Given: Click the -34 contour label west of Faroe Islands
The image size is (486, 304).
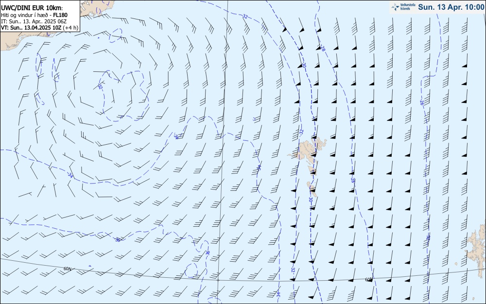Looking at the screenshot, I should [259, 168].
